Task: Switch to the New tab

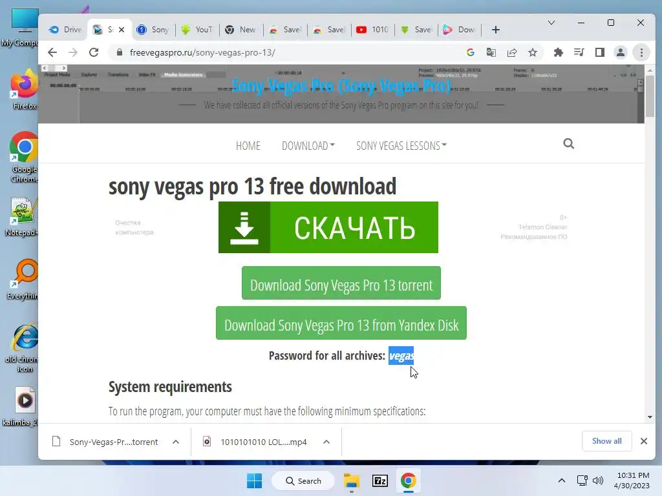Action: point(240,30)
